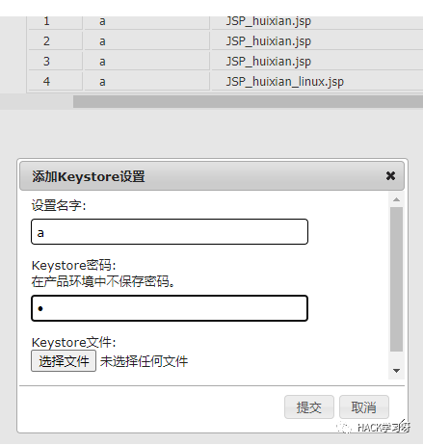Click the dialog scrollbar up arrow
This screenshot has height=445, width=423.
coord(396,199)
